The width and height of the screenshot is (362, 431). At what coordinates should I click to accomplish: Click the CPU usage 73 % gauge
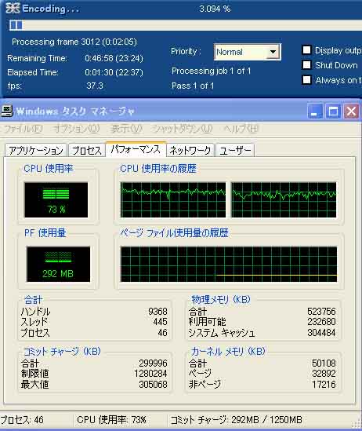pyautogui.click(x=56, y=200)
